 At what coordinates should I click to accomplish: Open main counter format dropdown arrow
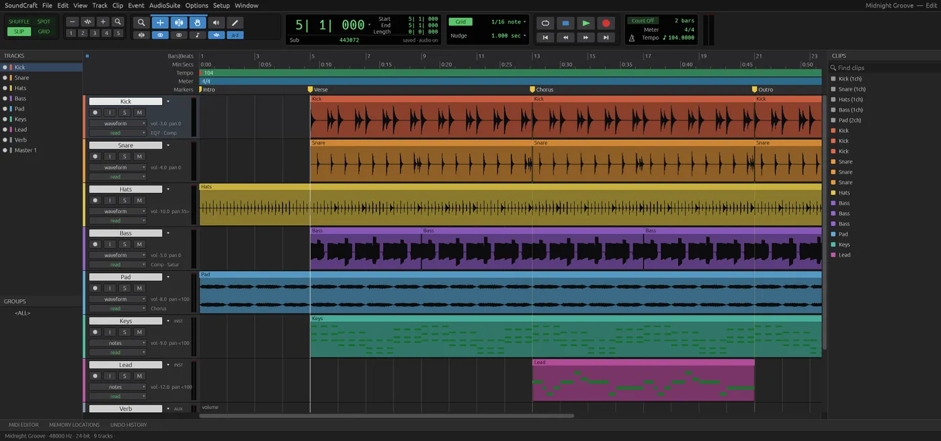pos(370,25)
